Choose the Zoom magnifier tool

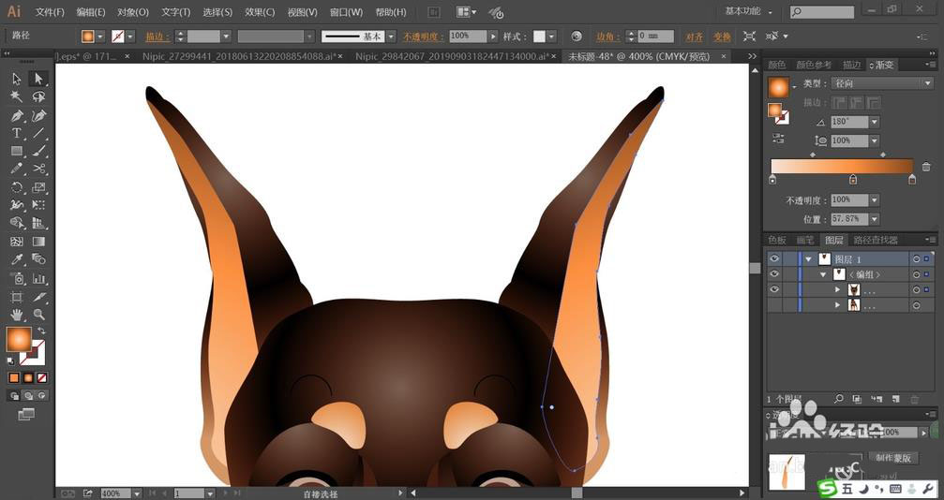point(38,314)
